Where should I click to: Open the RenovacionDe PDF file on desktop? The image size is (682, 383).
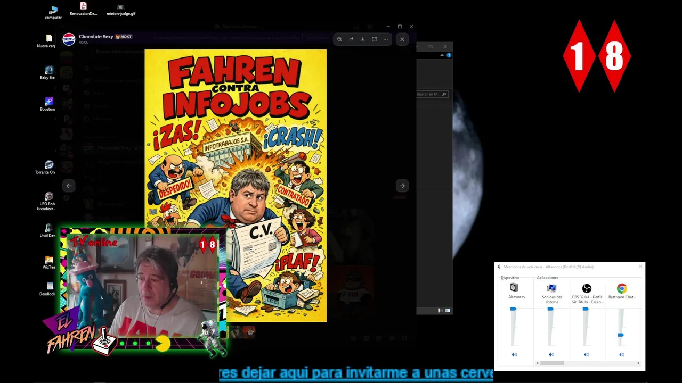pyautogui.click(x=83, y=9)
